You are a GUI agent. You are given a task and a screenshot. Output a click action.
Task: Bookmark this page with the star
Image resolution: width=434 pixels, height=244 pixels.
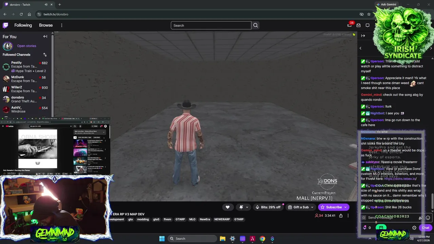tap(369, 14)
